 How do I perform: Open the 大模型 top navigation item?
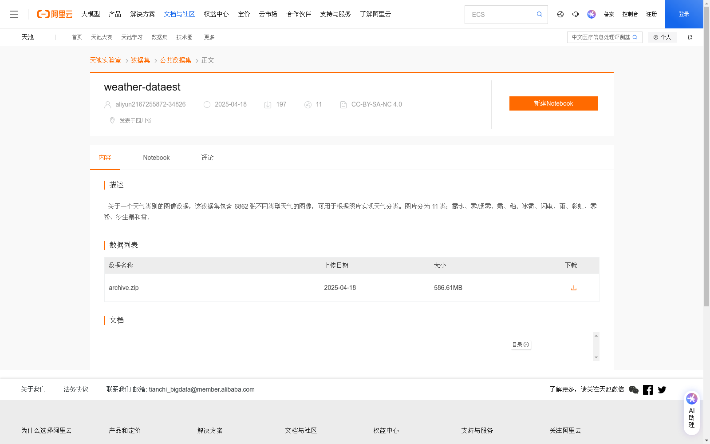point(91,14)
